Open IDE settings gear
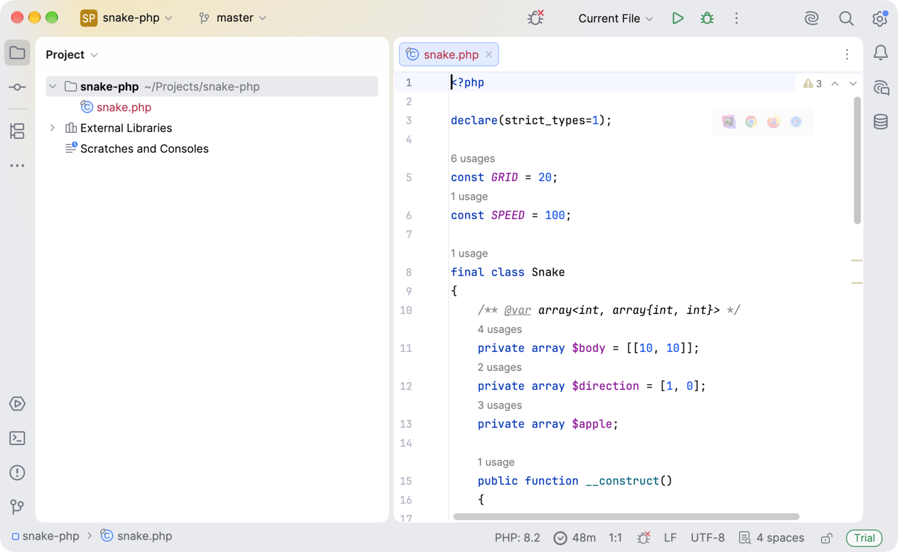This screenshot has width=898, height=552. [880, 18]
